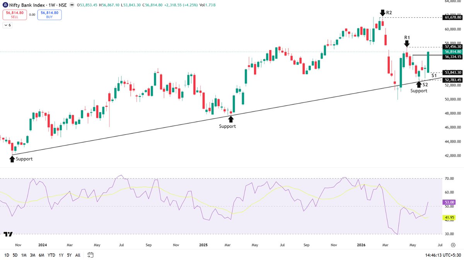Click the open value O53,853.45 in legend
Viewport: 464px width, 261px height.
[x=88, y=5]
